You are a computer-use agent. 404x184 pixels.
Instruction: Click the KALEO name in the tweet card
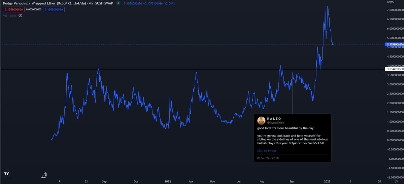[x=274, y=119]
